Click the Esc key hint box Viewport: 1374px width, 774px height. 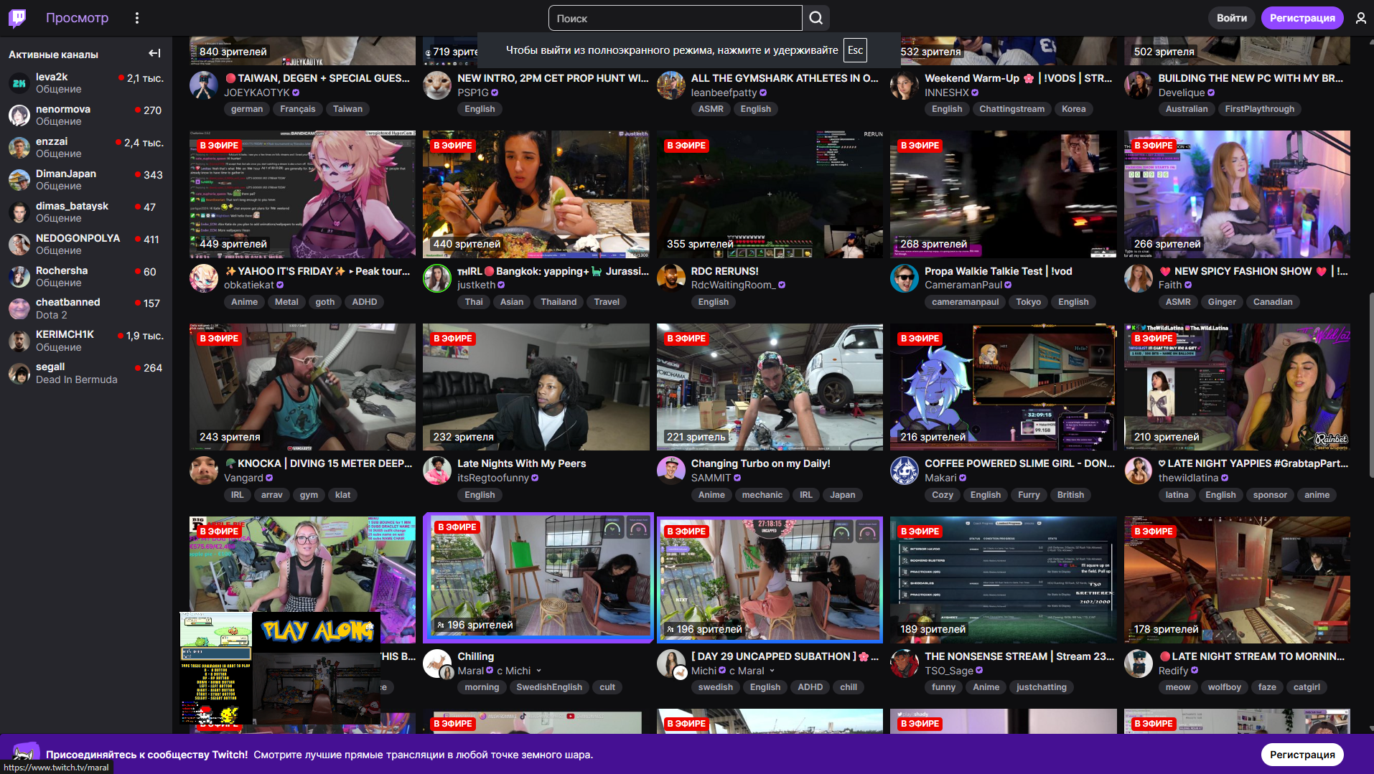tap(855, 50)
